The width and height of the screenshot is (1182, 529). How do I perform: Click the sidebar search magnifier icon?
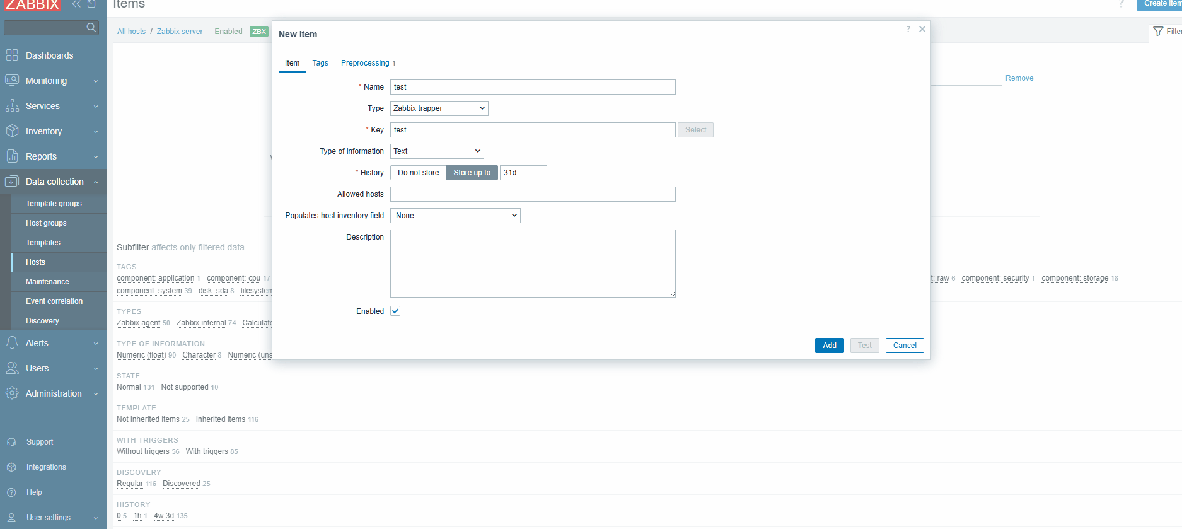pos(91,27)
